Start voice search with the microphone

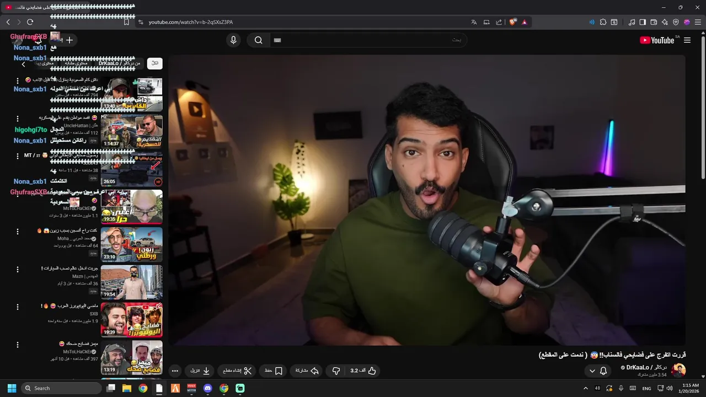click(233, 40)
